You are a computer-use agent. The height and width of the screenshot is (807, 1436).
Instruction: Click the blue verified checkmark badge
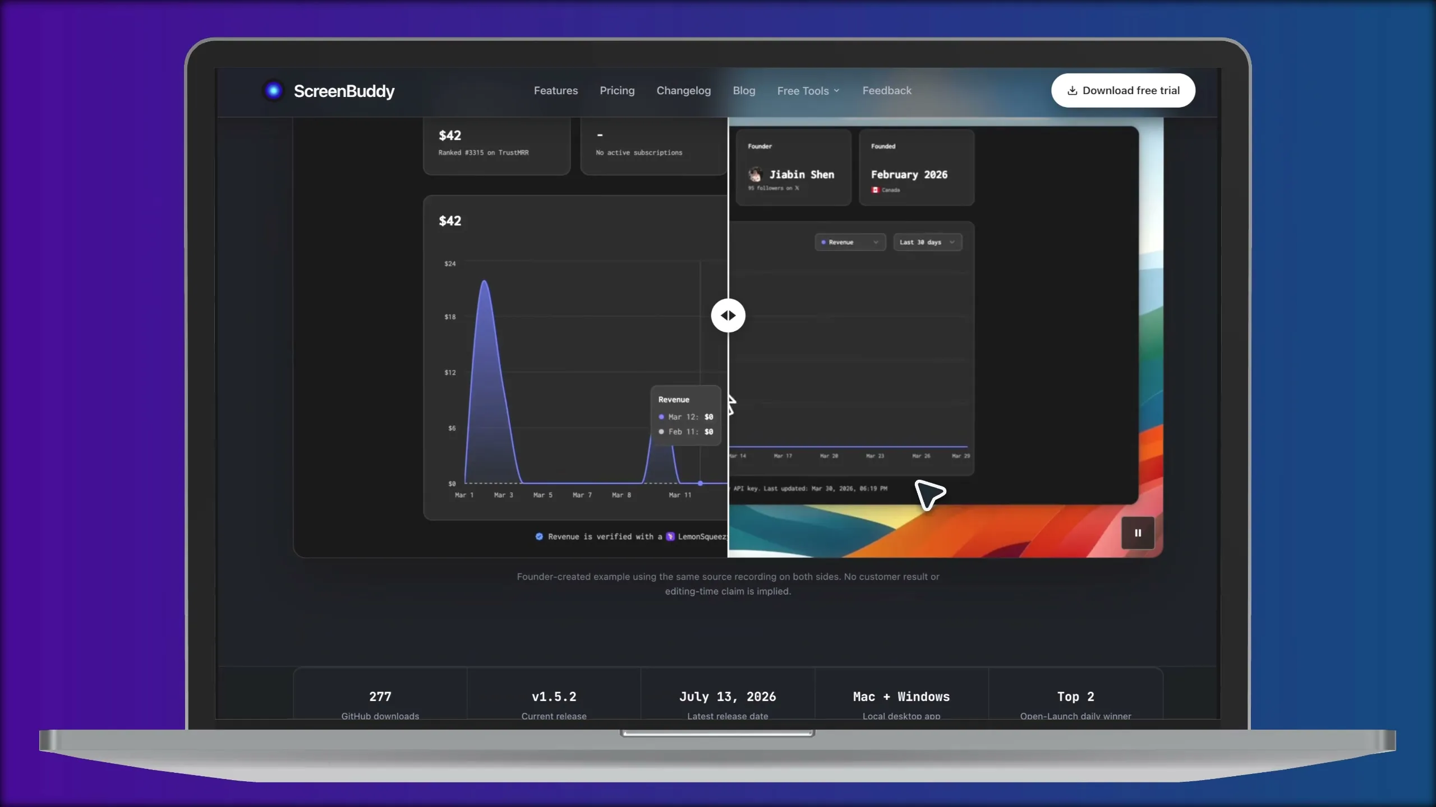[x=539, y=537]
